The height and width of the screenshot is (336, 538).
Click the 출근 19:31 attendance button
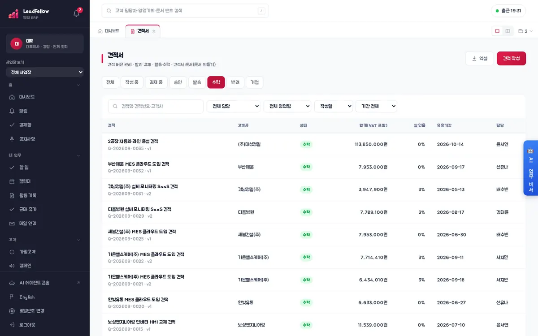coord(508,11)
